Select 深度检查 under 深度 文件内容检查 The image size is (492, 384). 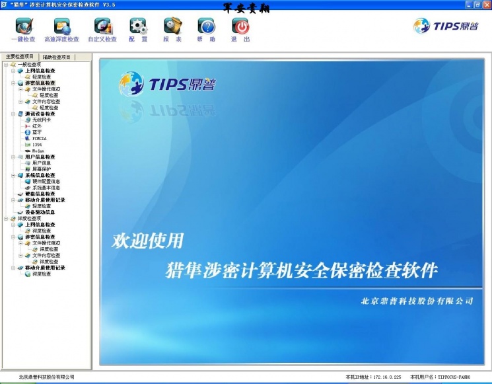(49, 262)
